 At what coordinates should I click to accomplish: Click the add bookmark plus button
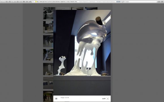[x=33, y=2]
